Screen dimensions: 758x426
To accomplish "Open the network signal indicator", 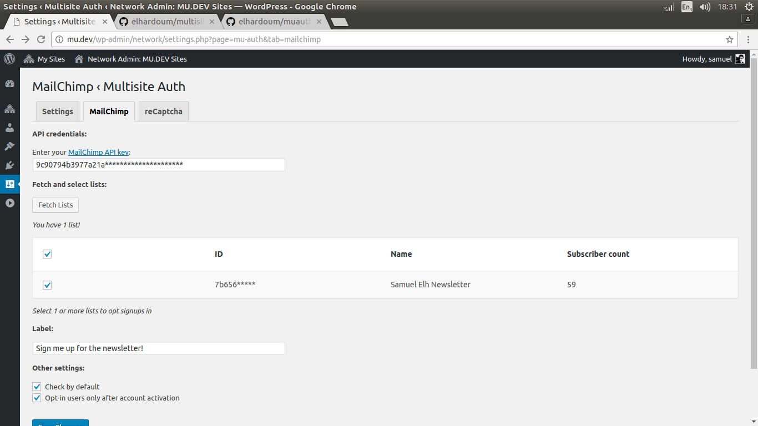I will (x=669, y=7).
